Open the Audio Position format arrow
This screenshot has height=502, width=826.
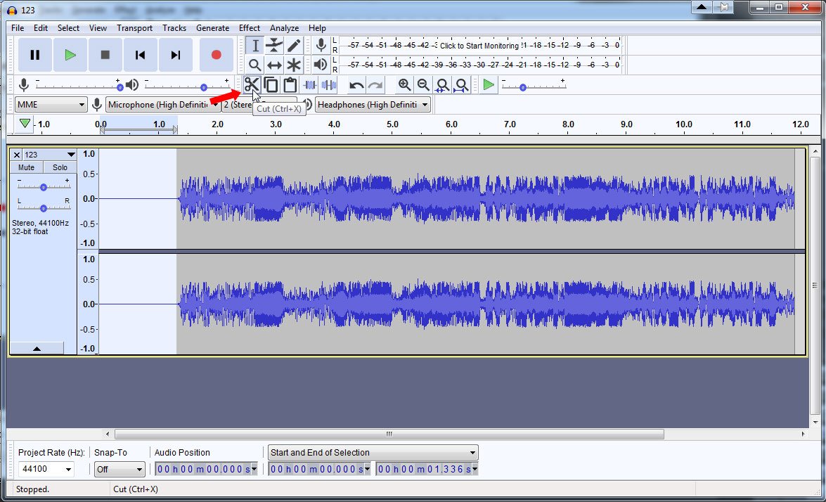(x=254, y=469)
